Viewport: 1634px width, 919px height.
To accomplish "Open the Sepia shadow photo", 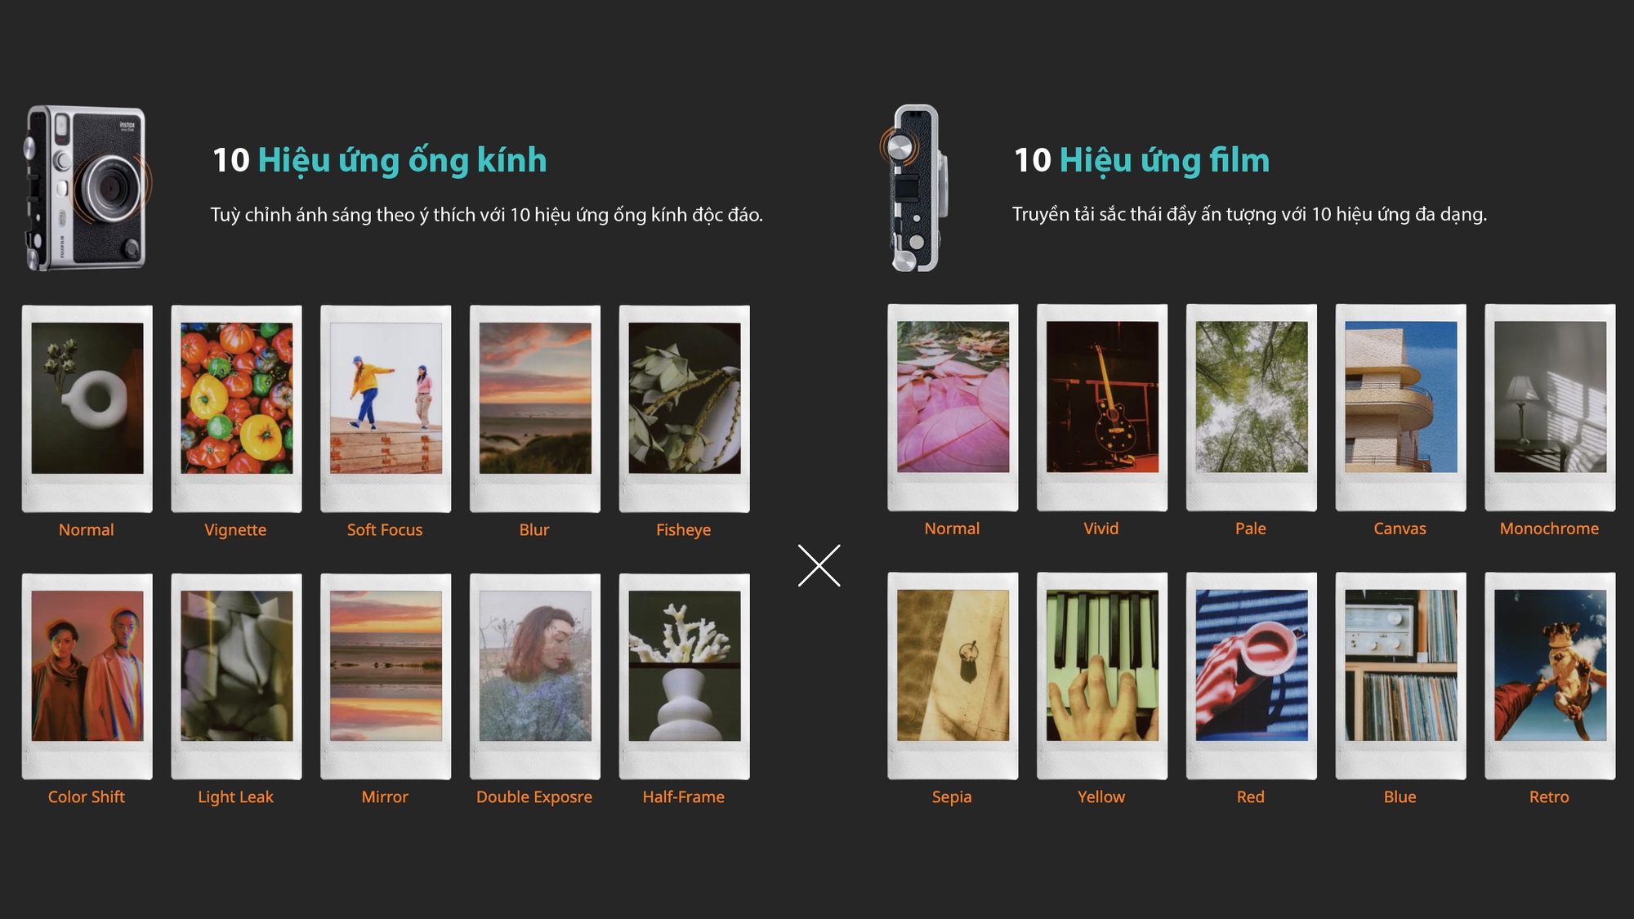I will point(953,676).
